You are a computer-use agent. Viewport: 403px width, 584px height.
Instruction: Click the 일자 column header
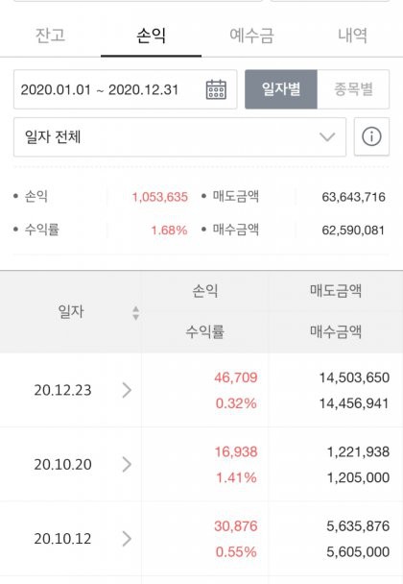click(71, 311)
